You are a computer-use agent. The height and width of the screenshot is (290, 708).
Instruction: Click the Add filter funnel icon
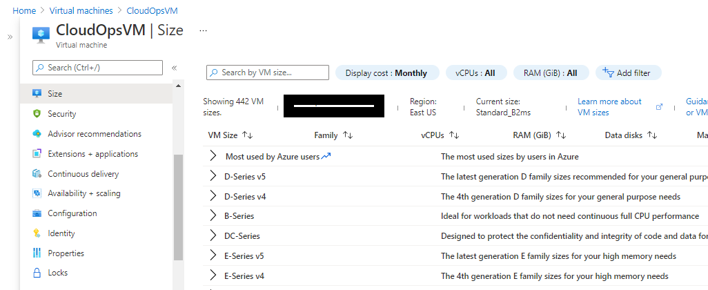608,72
